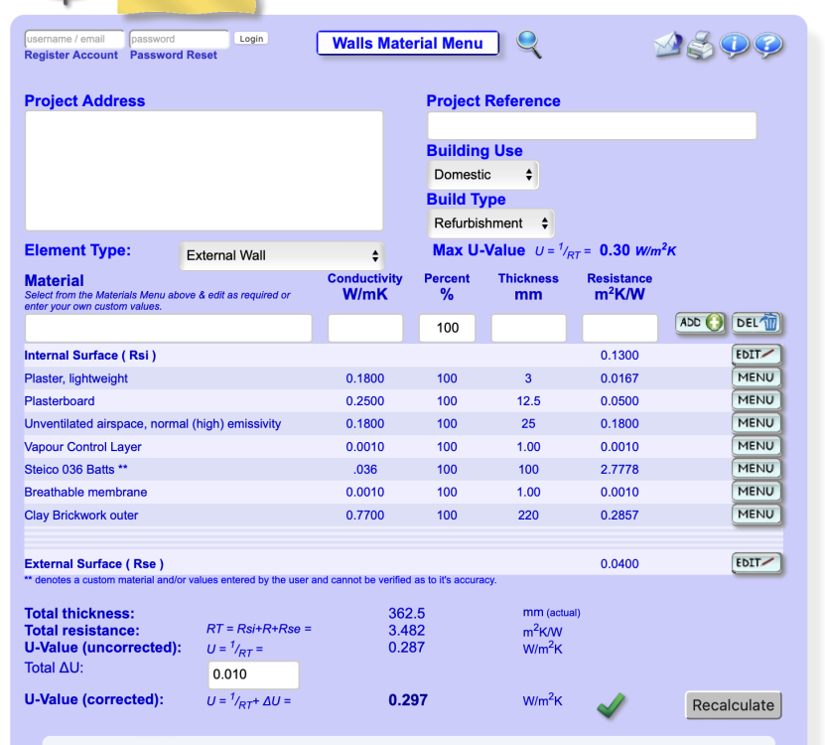The height and width of the screenshot is (745, 825).
Task: Select the Clay Brickwork outer name
Action: (x=81, y=516)
